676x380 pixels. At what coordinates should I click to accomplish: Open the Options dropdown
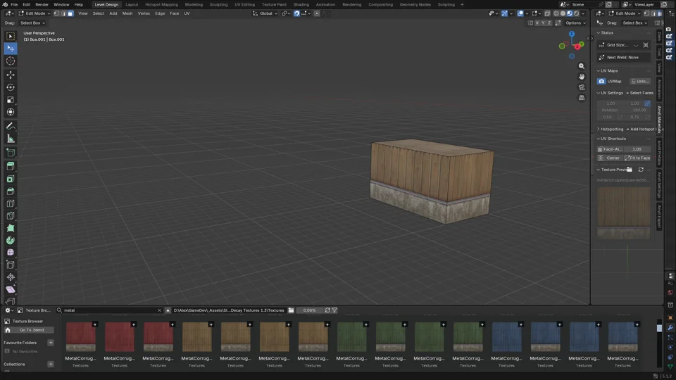(x=575, y=23)
